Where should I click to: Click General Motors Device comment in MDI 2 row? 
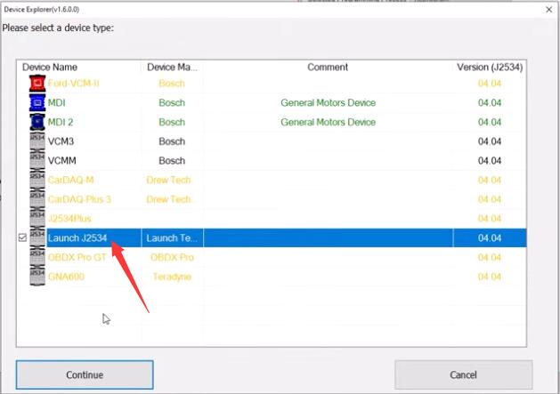[328, 122]
